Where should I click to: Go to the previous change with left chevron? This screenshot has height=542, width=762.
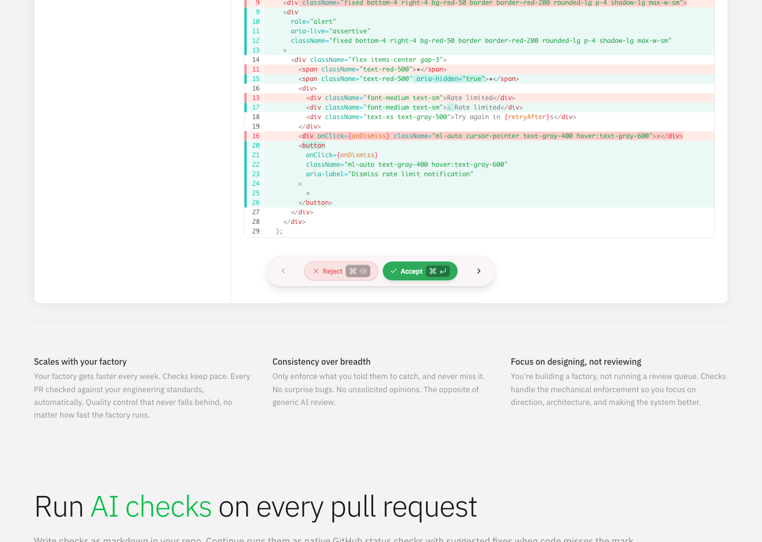283,271
